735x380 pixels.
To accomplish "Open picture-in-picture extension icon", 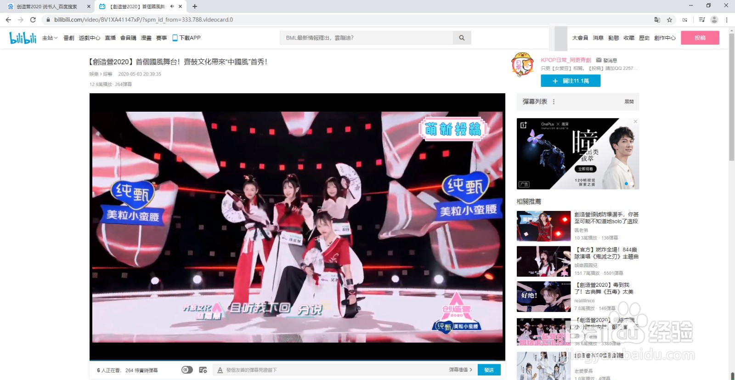I will (x=685, y=20).
